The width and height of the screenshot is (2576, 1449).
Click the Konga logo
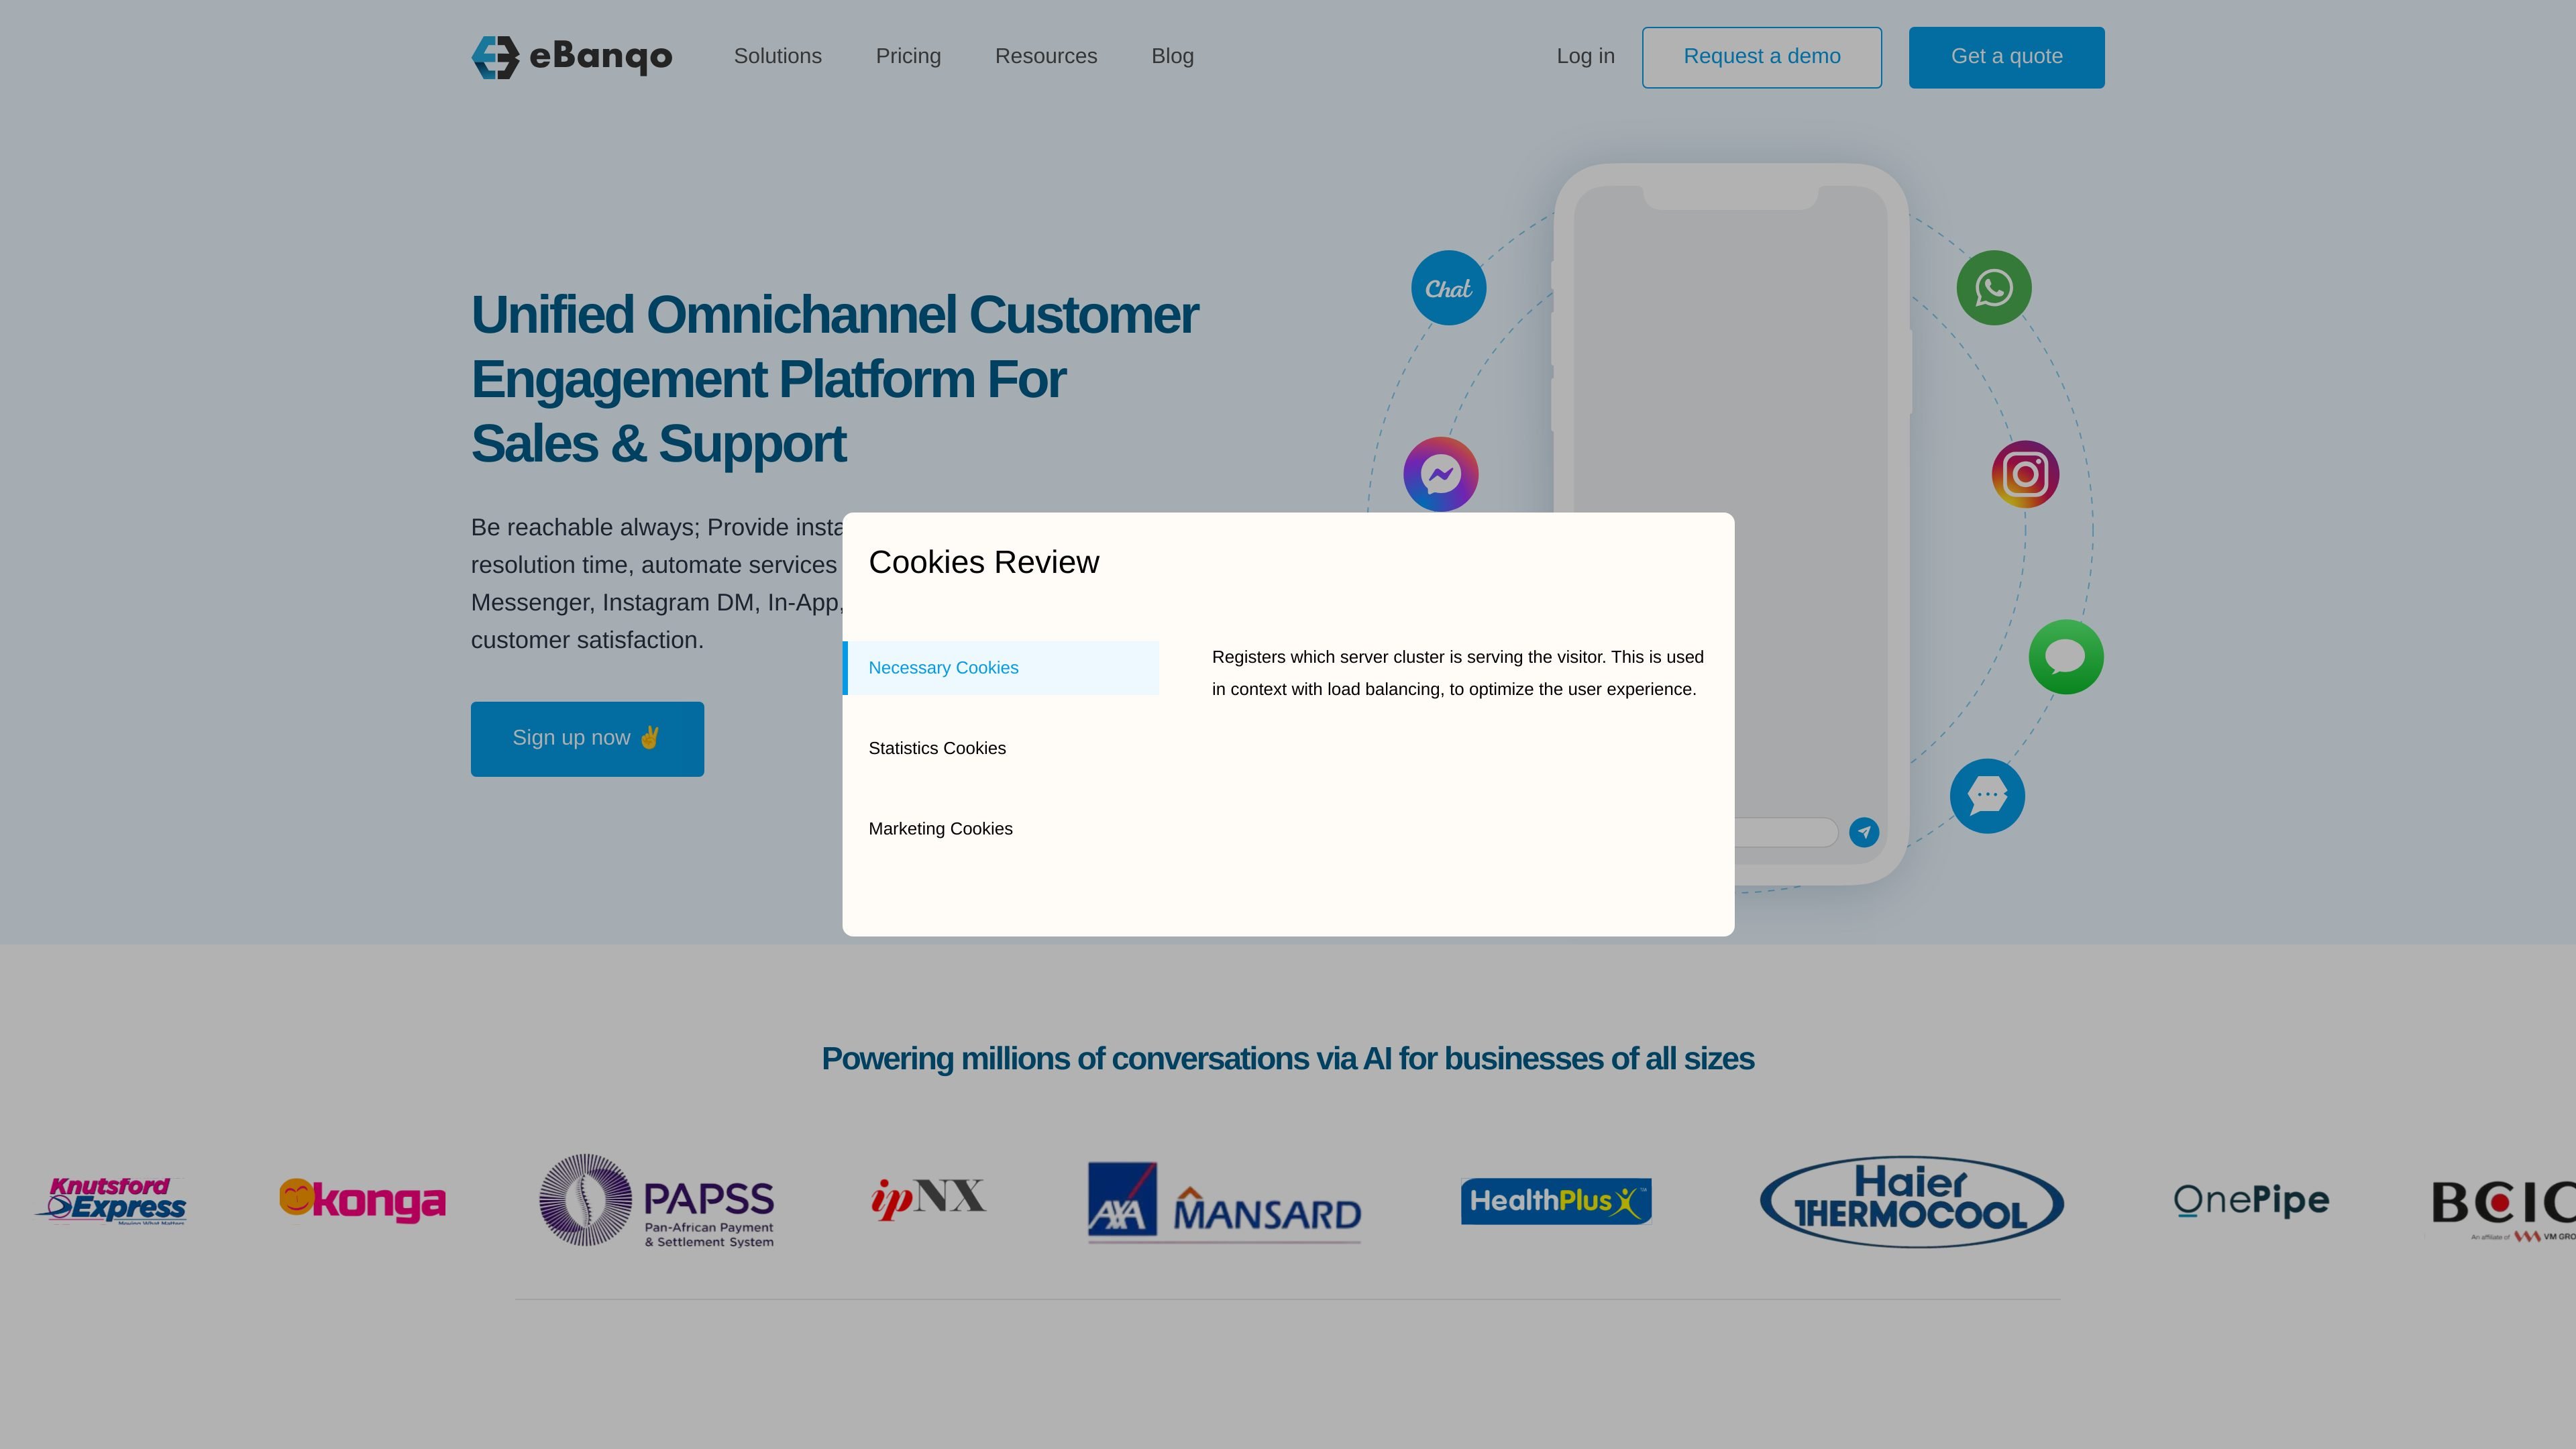[362, 1200]
